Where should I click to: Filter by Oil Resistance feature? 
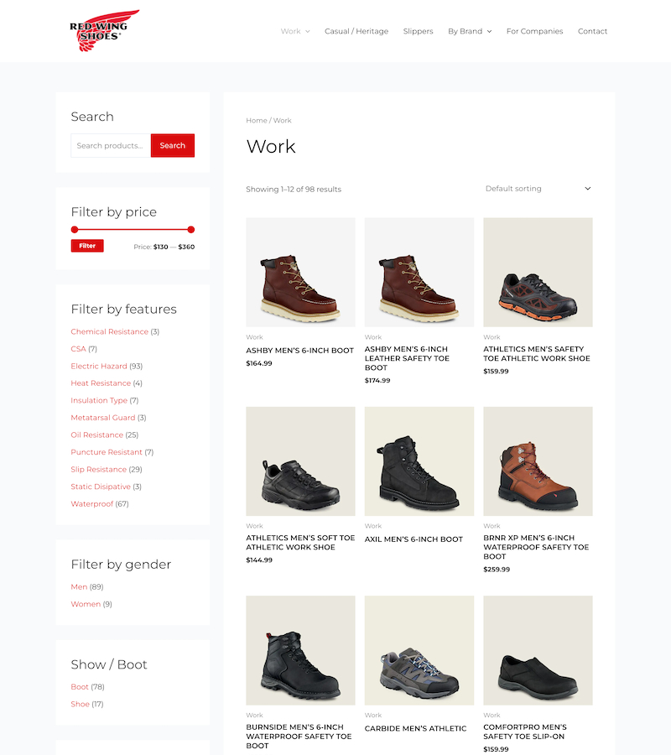tap(96, 435)
